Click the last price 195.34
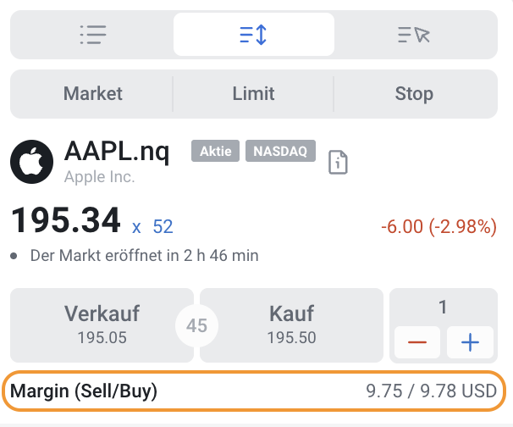This screenshot has width=513, height=427. pyautogui.click(x=66, y=220)
